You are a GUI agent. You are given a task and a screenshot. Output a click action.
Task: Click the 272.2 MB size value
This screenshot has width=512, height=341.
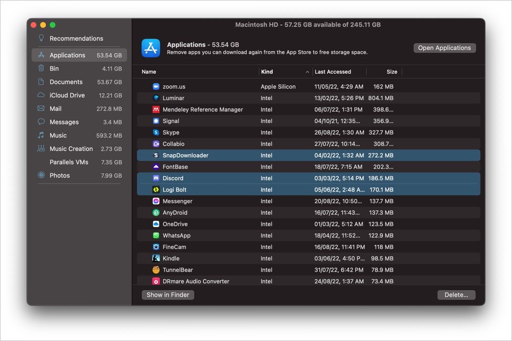coord(381,155)
